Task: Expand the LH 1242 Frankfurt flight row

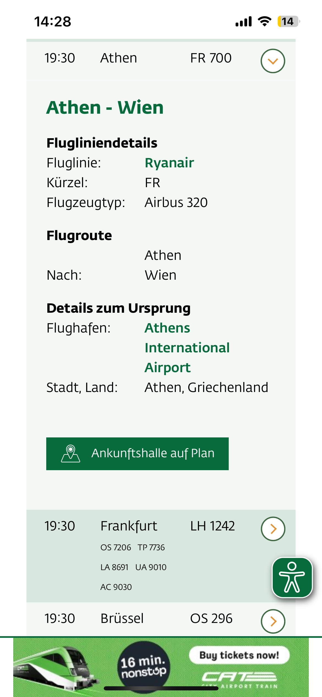Action: 273,529
